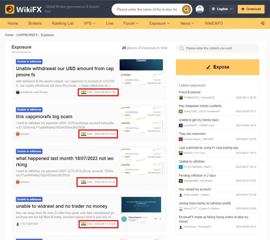
Task: Open 'what happened last month' post
Action: click(65, 162)
